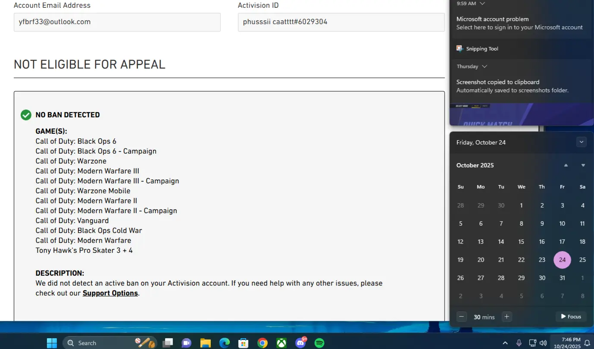Click the DESCRIPTION: label
Viewport: 594px width, 349px height.
point(60,273)
